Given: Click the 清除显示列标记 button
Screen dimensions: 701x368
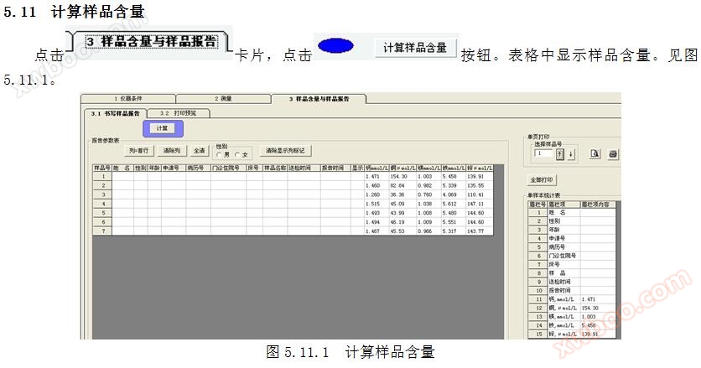Looking at the screenshot, I should coord(285,151).
